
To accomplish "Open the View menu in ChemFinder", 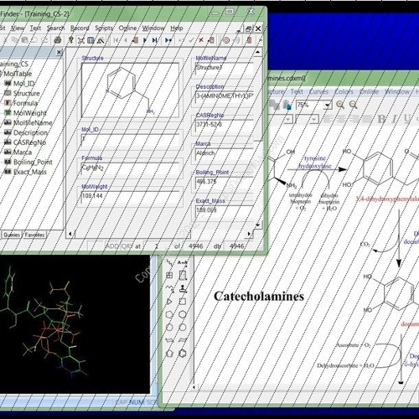I will [18, 28].
